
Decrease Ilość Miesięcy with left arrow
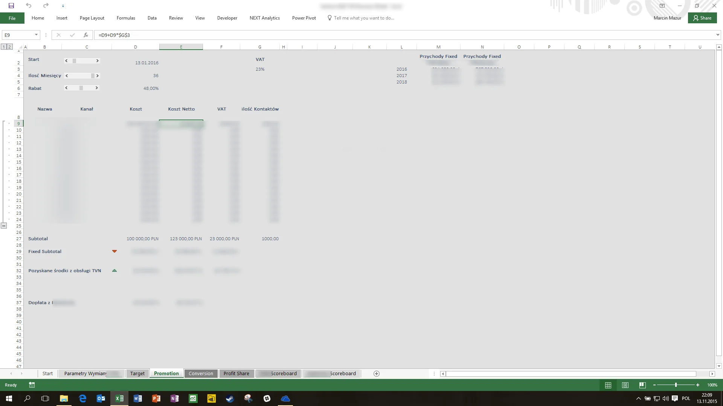[x=67, y=76]
